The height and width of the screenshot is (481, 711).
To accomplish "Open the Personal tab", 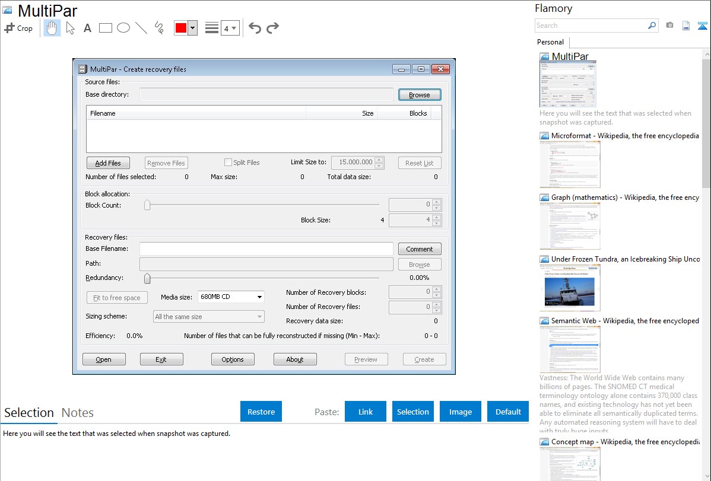I will [550, 42].
